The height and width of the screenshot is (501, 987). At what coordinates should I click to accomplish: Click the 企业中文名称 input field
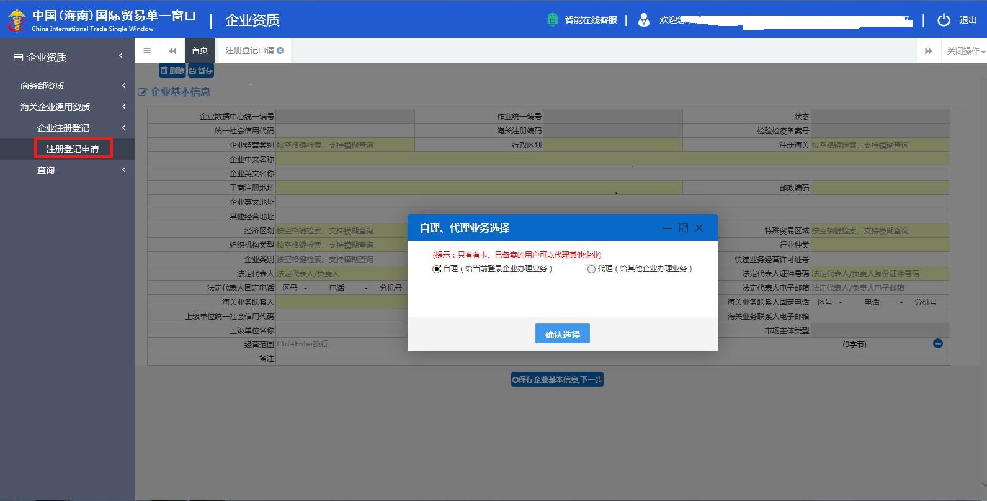pyautogui.click(x=612, y=160)
